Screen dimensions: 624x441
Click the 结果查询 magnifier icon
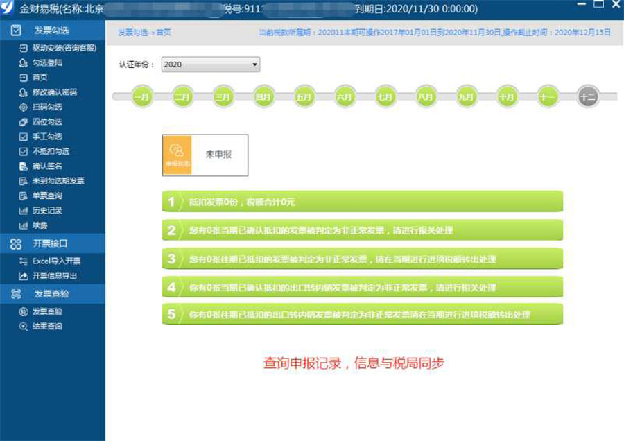pyautogui.click(x=24, y=327)
